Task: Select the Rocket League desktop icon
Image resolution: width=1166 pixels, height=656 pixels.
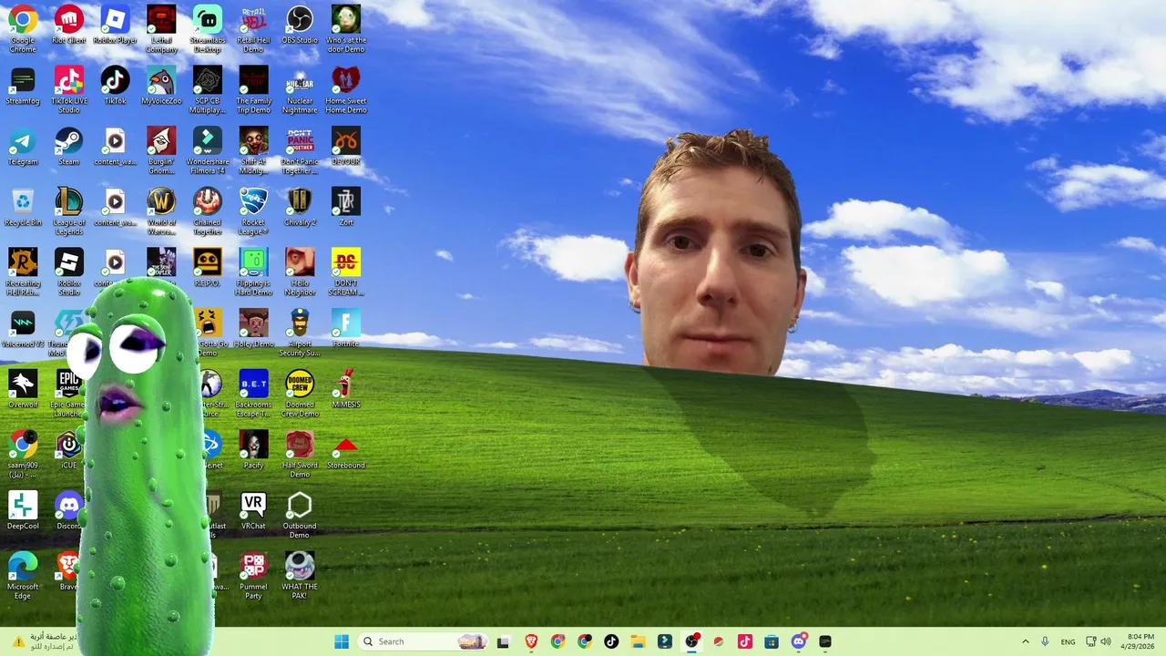Action: 253,211
